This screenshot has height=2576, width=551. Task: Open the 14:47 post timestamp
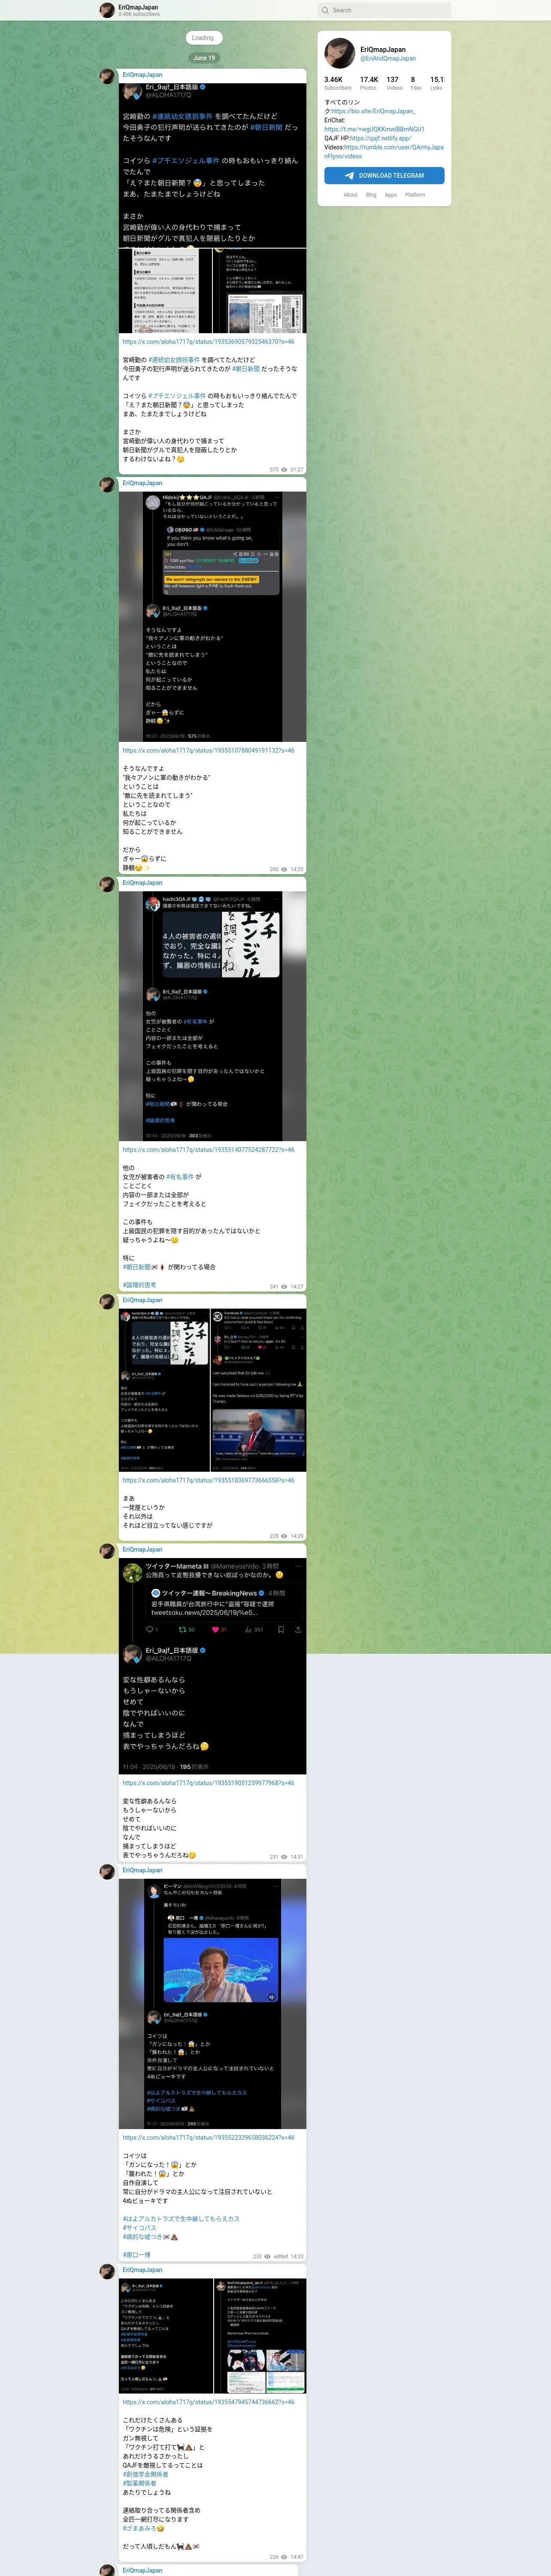coord(297,2557)
